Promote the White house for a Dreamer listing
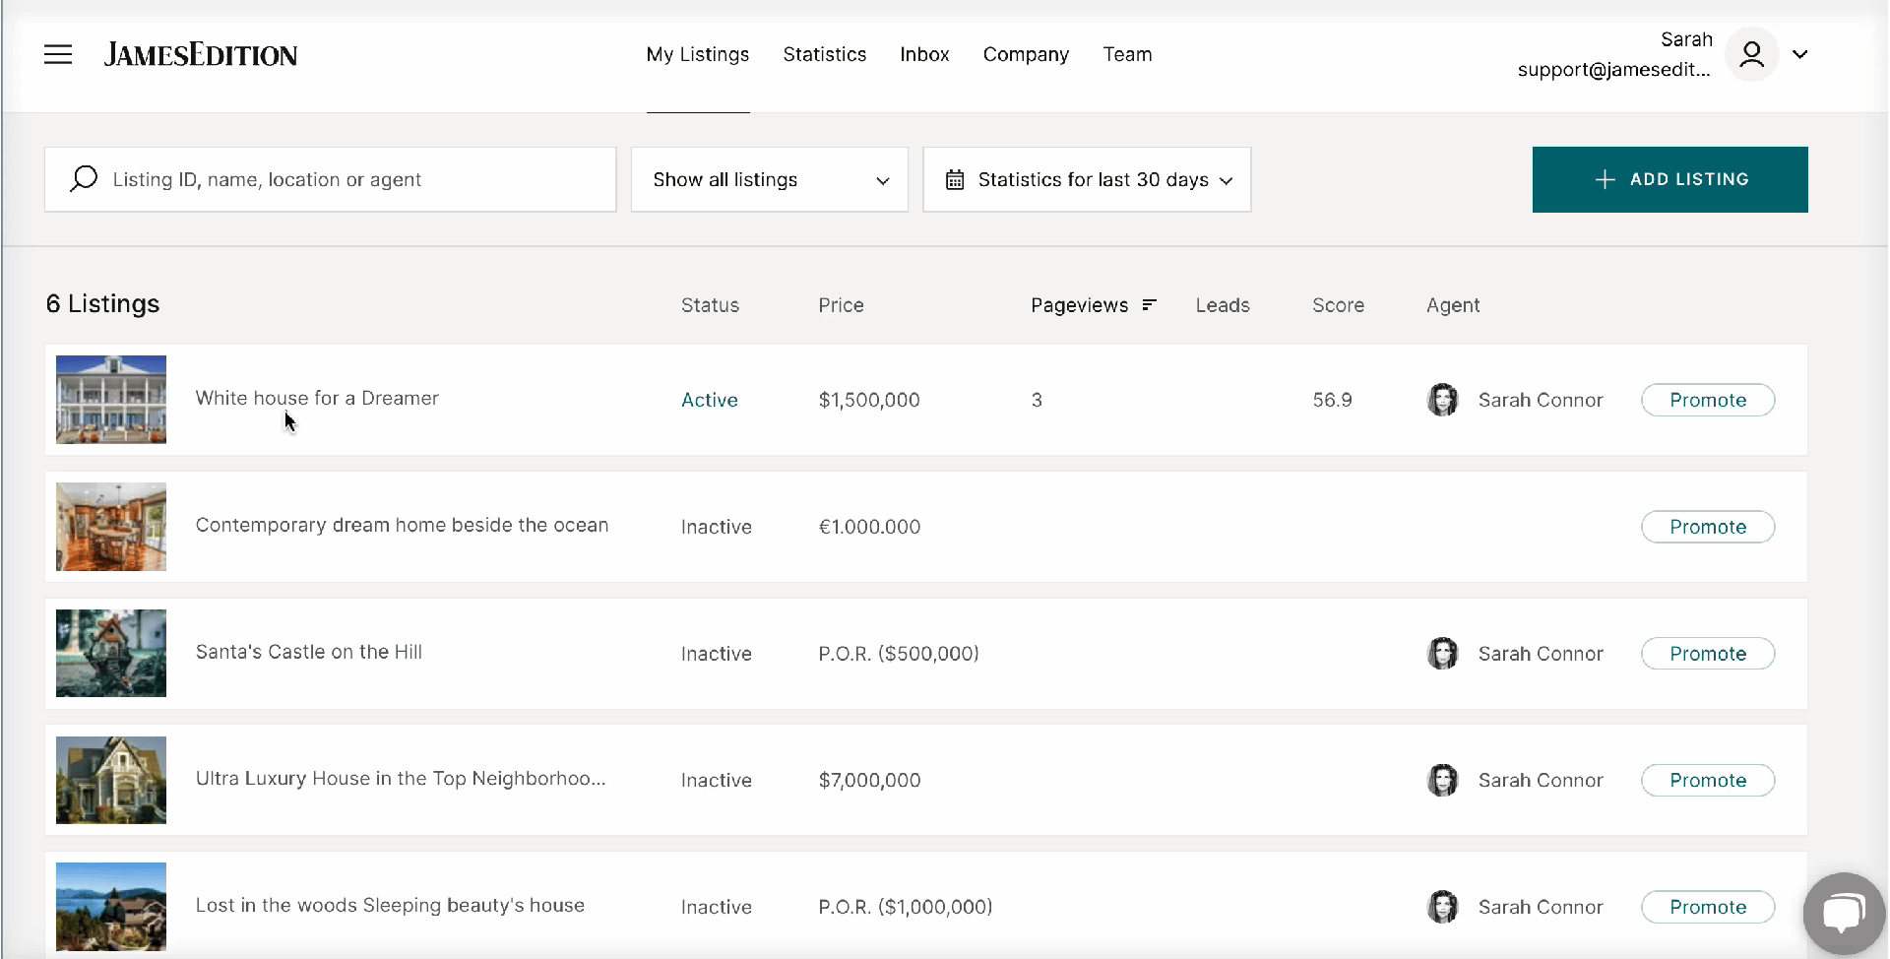 [1708, 400]
